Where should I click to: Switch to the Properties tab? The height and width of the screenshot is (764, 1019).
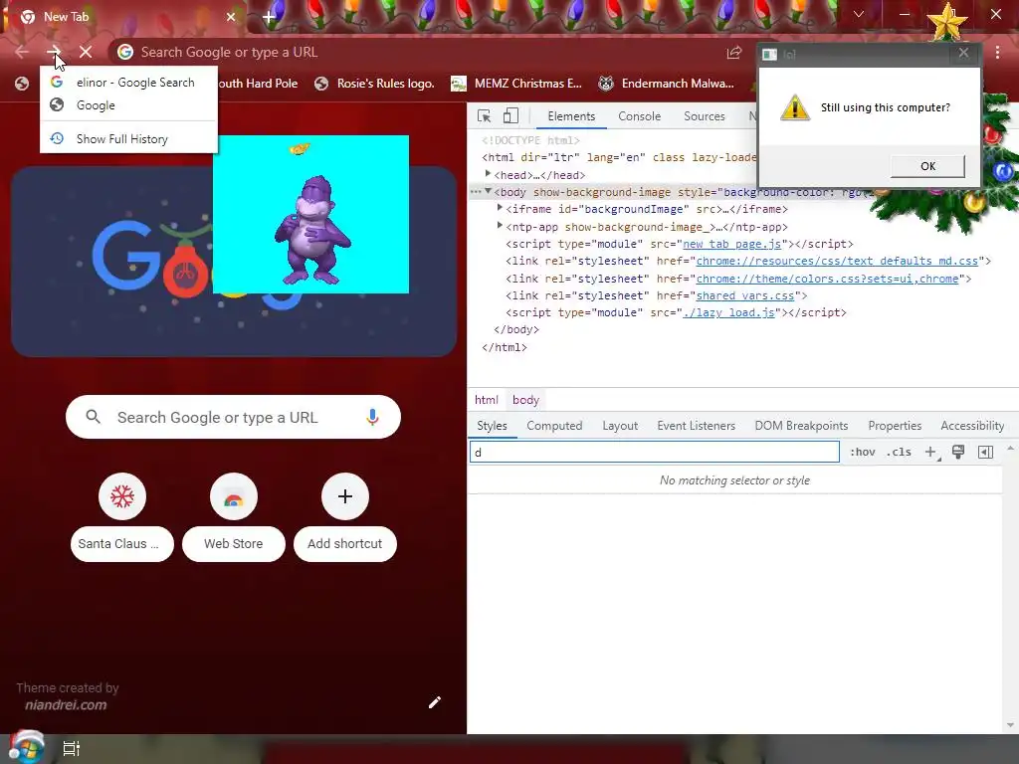point(895,426)
